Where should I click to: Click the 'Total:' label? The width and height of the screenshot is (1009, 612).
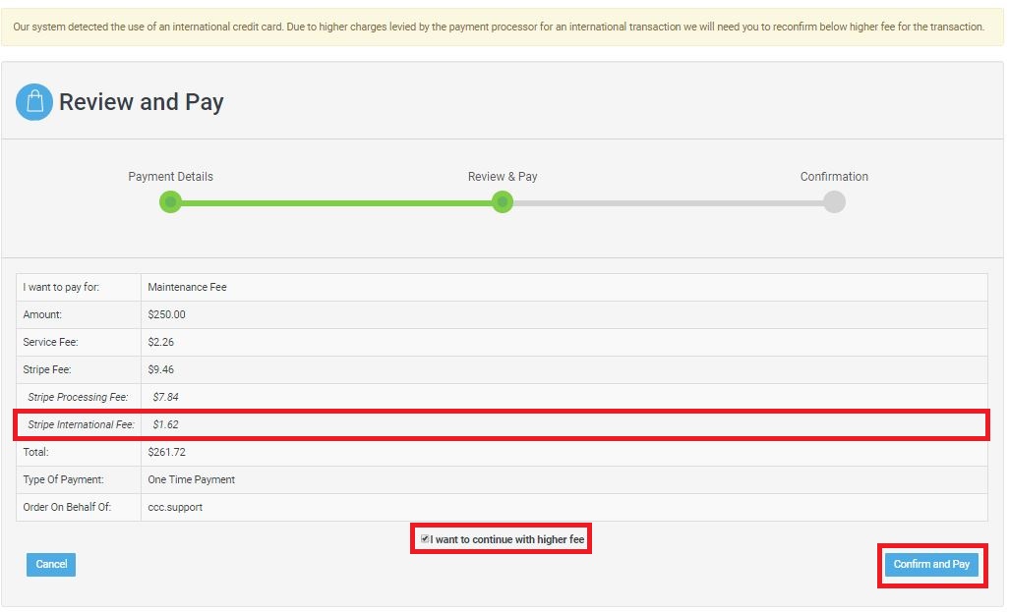(36, 453)
